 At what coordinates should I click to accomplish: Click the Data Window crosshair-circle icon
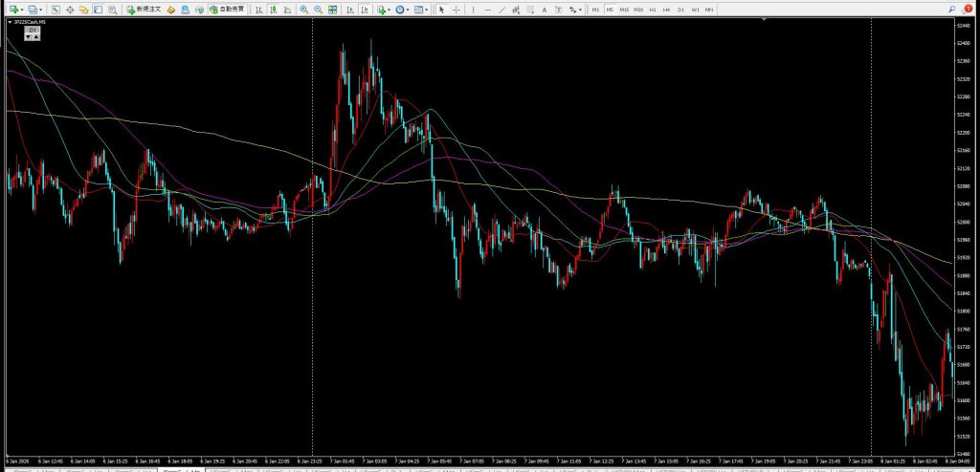(71, 9)
